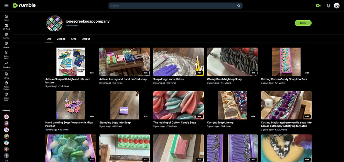Screen dimensions: 344x162
Task: Open Watch History in the sidebar
Action: tap(6, 85)
